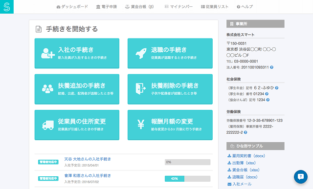The height and width of the screenshot is (189, 313).
Task: Click 管理者対応中 badge for 會澤 和恵
Action: click(48, 178)
